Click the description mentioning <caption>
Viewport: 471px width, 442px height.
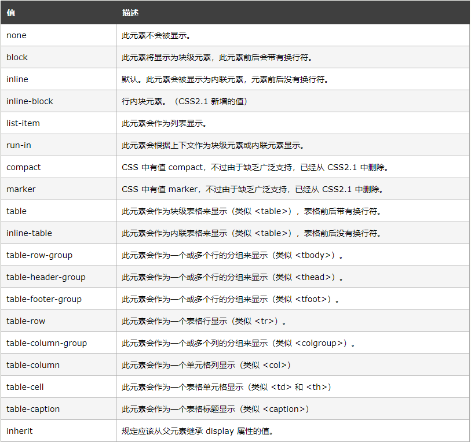click(x=216, y=409)
